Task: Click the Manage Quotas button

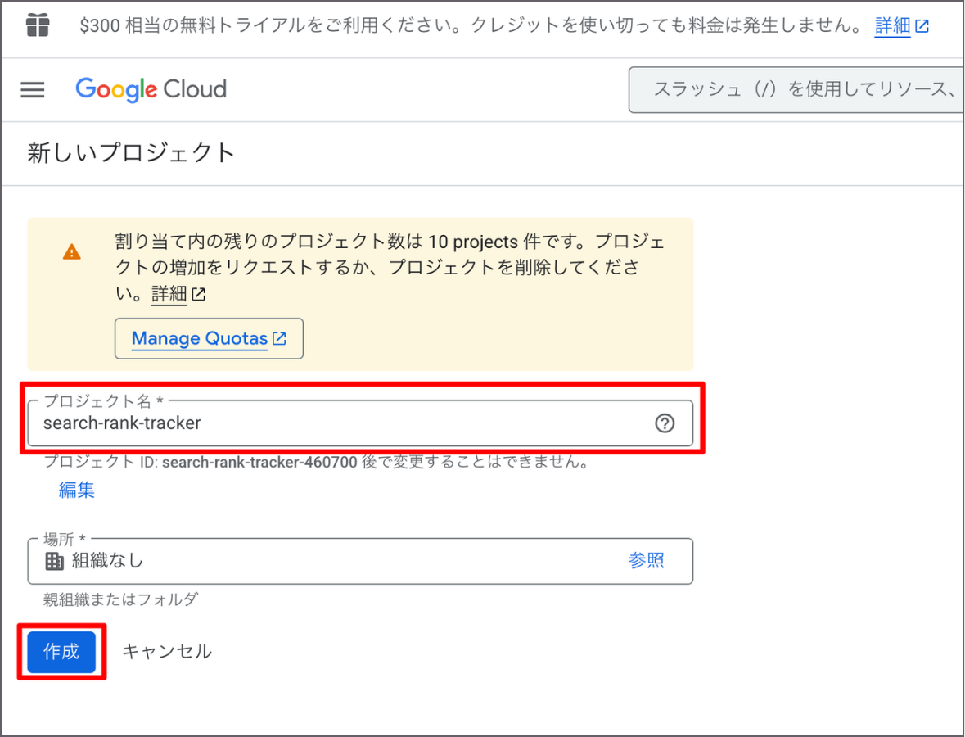Action: [209, 338]
